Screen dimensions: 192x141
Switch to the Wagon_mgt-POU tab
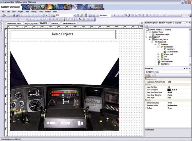pos(31,23)
